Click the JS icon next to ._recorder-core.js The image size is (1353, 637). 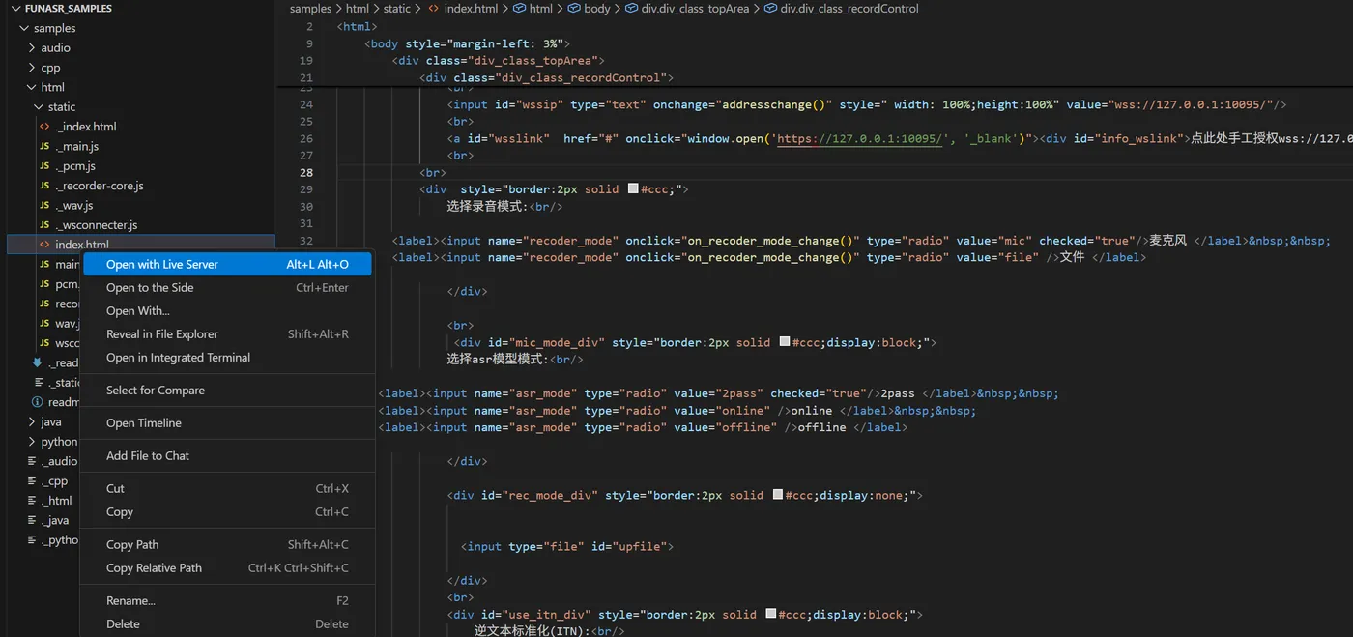(44, 186)
